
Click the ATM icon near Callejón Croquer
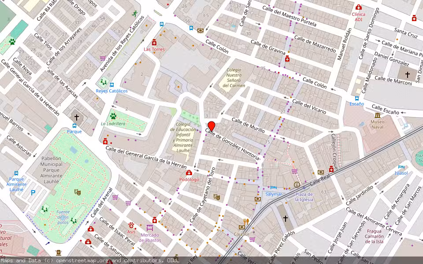coord(320,172)
